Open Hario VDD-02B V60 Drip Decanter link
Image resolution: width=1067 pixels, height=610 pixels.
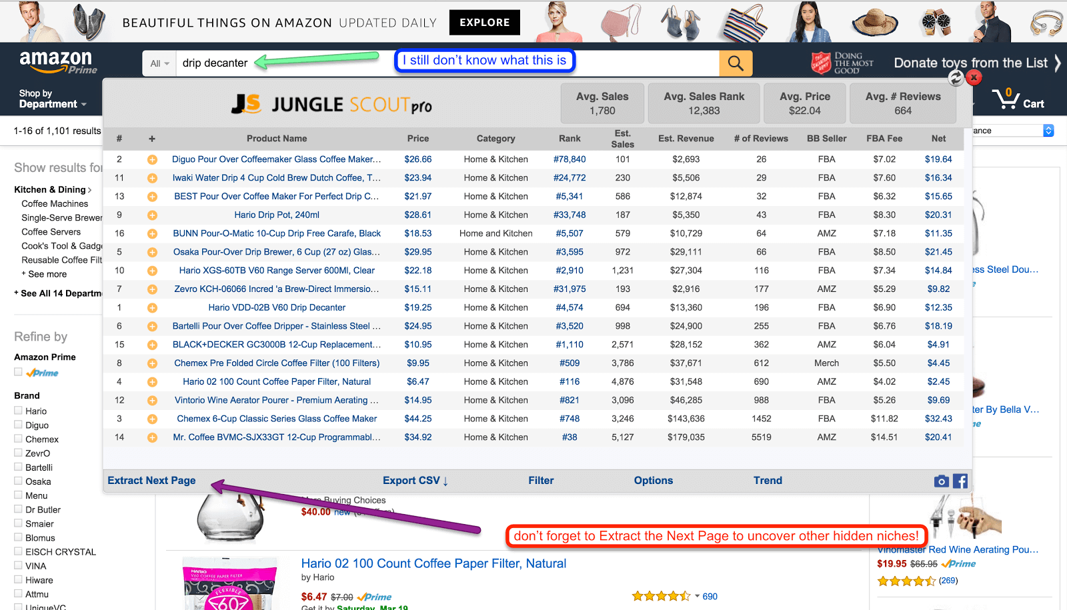[x=277, y=308]
